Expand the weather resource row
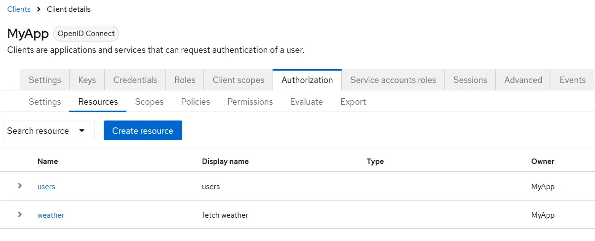595x241 pixels. 20,214
